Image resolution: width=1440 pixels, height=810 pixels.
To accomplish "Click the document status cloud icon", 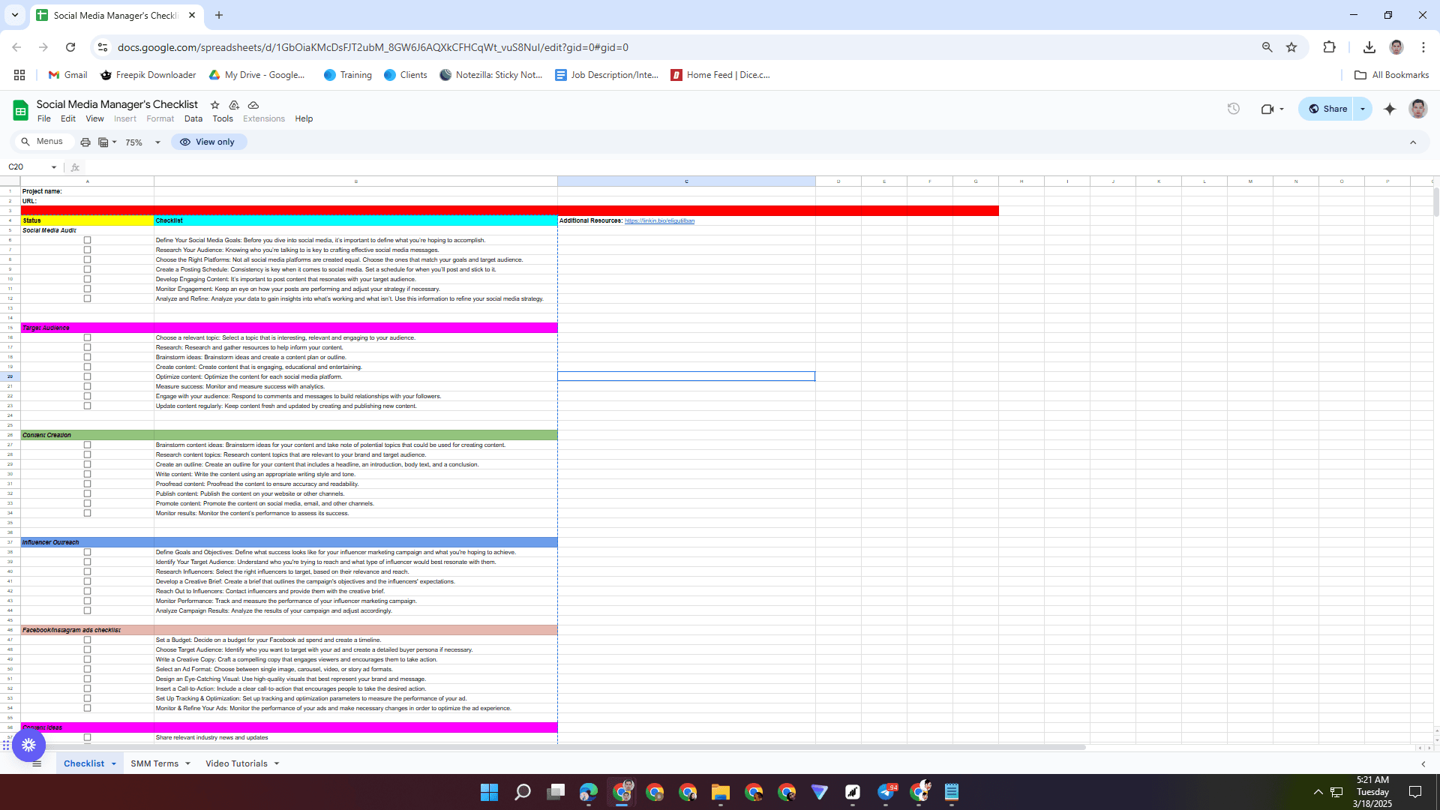I will (253, 105).
